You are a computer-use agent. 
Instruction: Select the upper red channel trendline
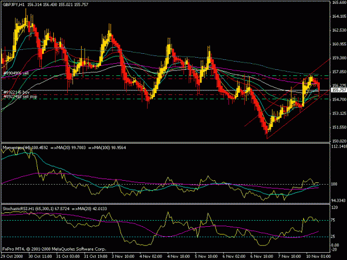tap(288, 93)
